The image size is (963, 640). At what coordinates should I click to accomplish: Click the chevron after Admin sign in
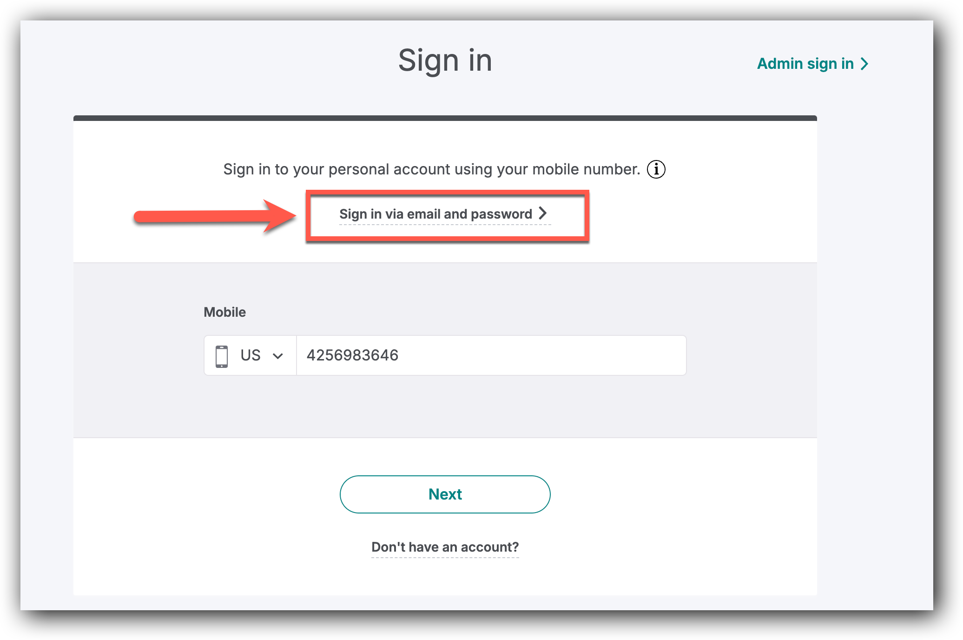864,64
